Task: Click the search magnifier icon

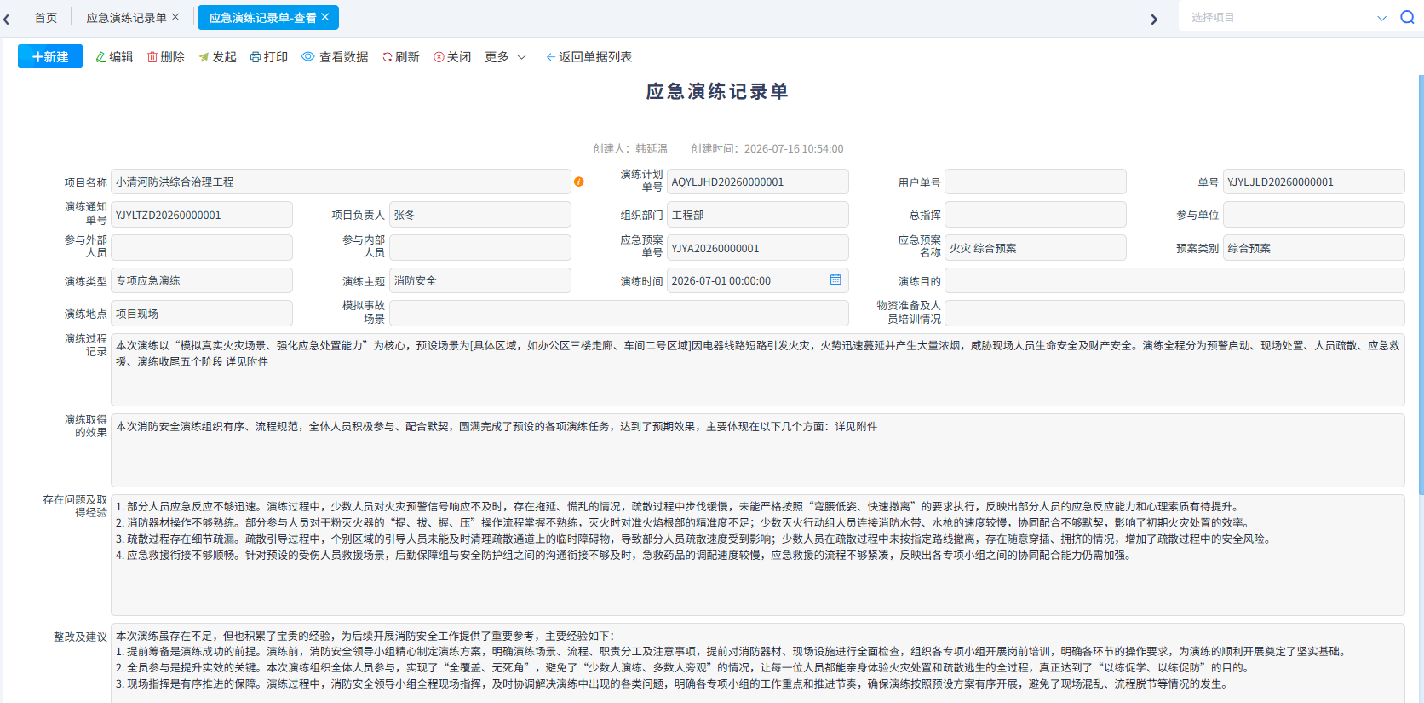Action: 1407,17
